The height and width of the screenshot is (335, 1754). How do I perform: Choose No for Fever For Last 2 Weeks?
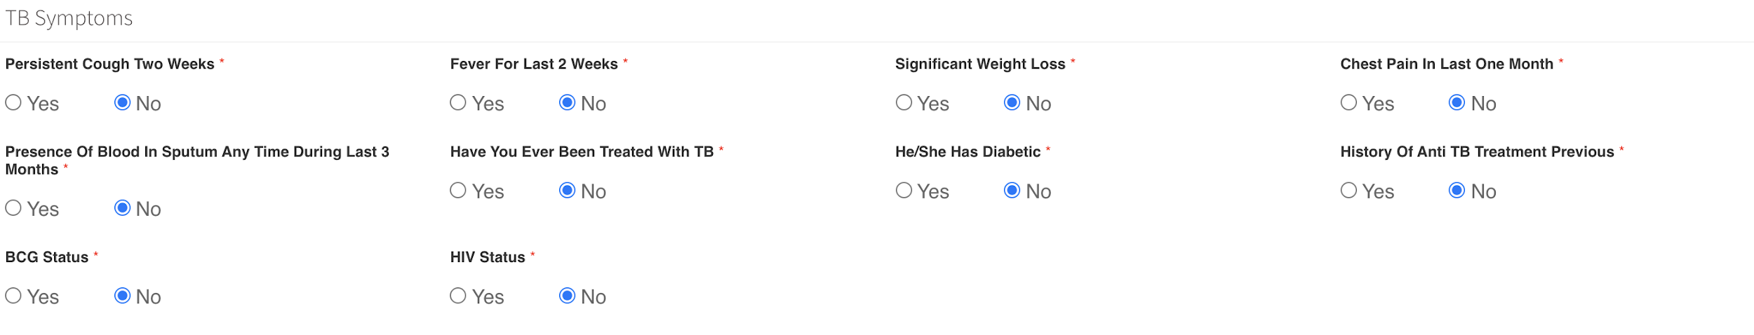coord(567,103)
